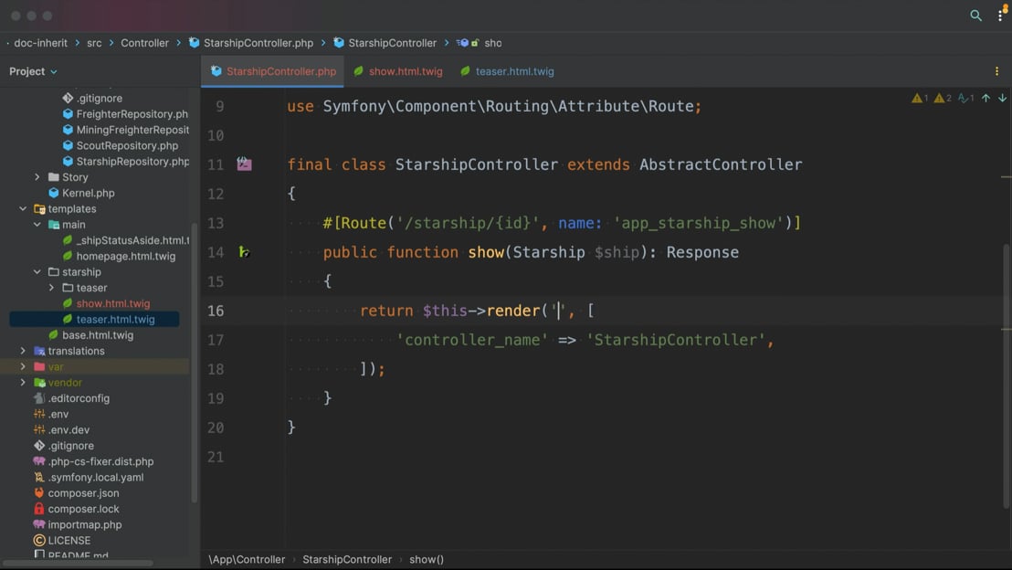Screen dimensions: 1012x570
Task: Click the gutter icon beside line 11
Action: click(x=244, y=164)
